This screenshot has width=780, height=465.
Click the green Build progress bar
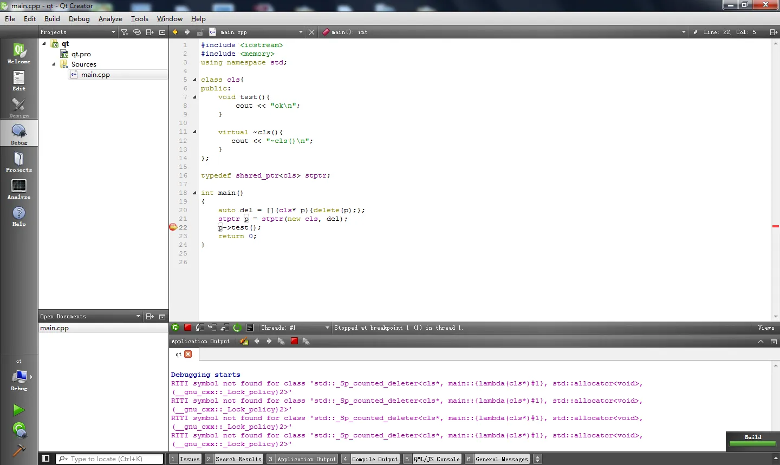click(x=752, y=444)
